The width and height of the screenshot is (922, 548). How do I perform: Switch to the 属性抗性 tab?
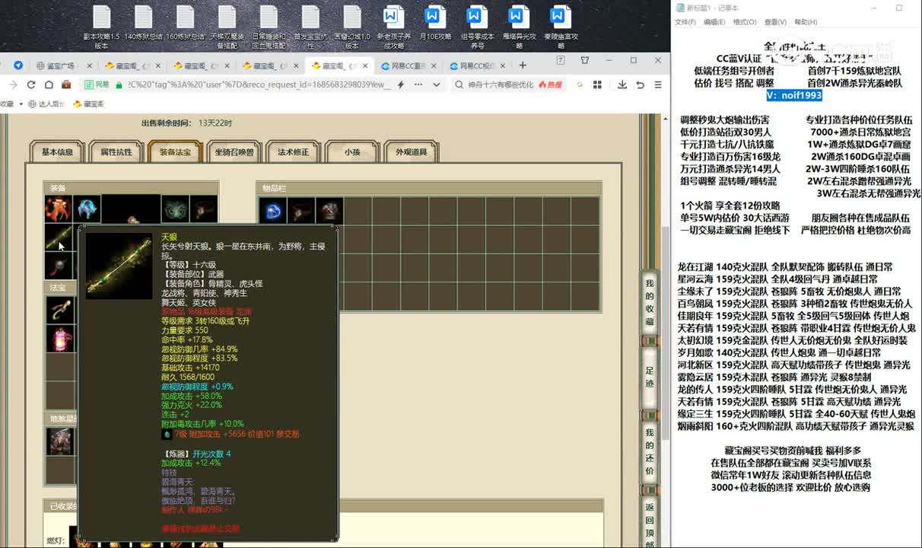(116, 151)
